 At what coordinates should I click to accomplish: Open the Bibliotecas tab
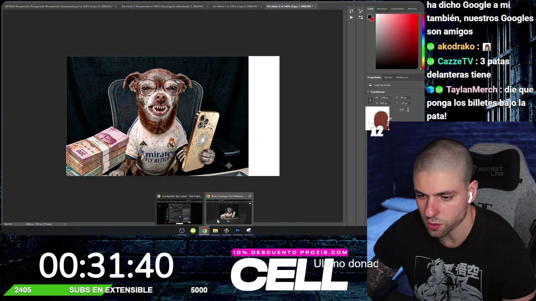(402, 77)
